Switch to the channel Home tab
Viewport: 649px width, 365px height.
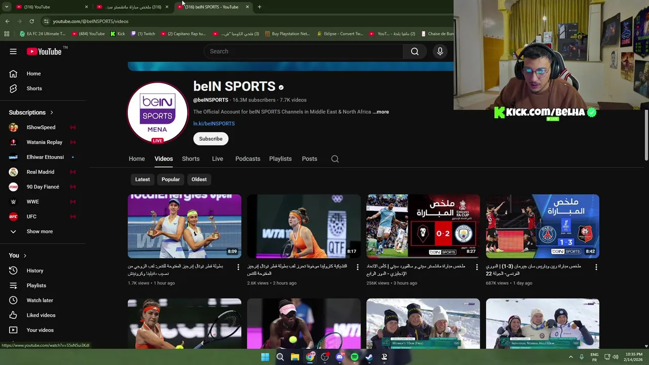point(136,159)
